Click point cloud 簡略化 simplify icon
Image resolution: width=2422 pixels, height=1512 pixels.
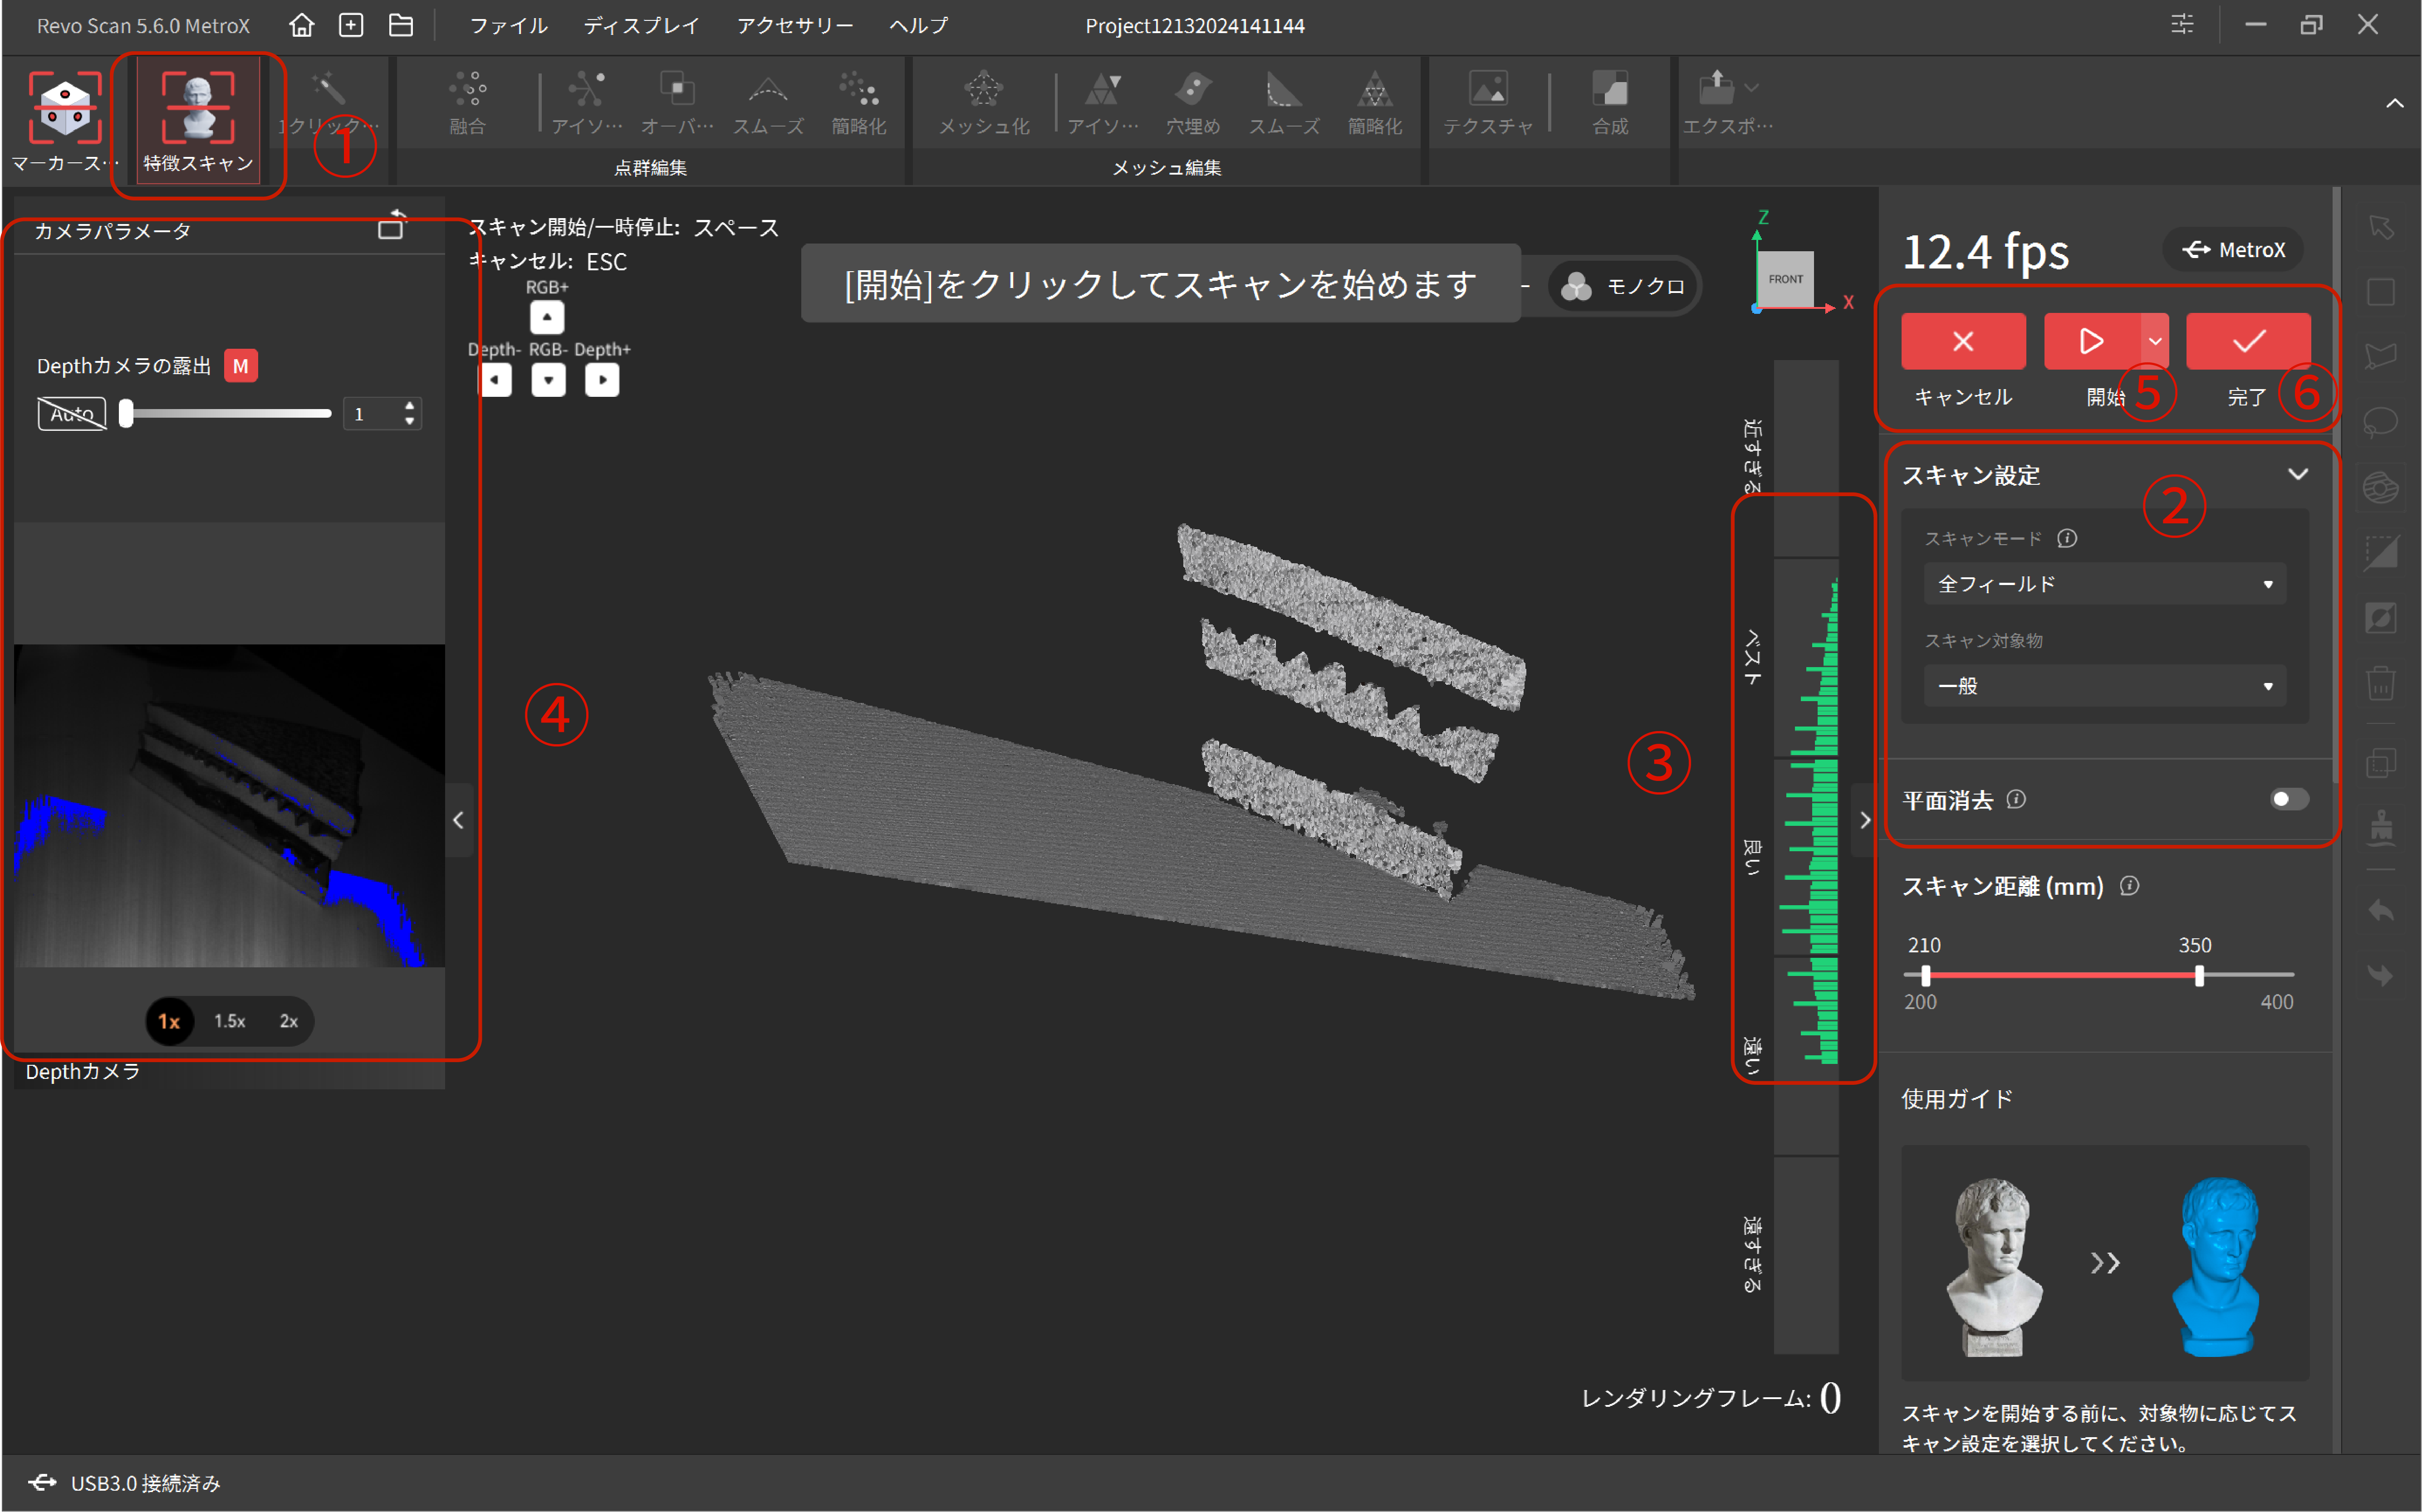point(858,90)
